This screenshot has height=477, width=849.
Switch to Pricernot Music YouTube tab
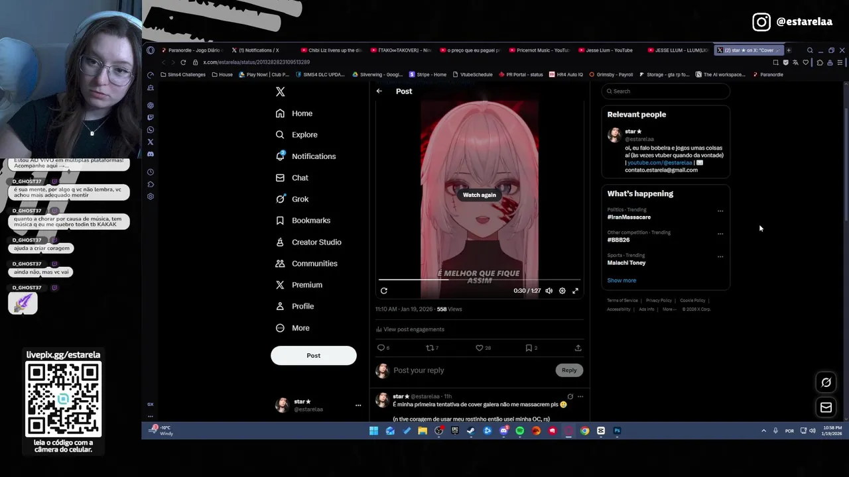coord(539,50)
